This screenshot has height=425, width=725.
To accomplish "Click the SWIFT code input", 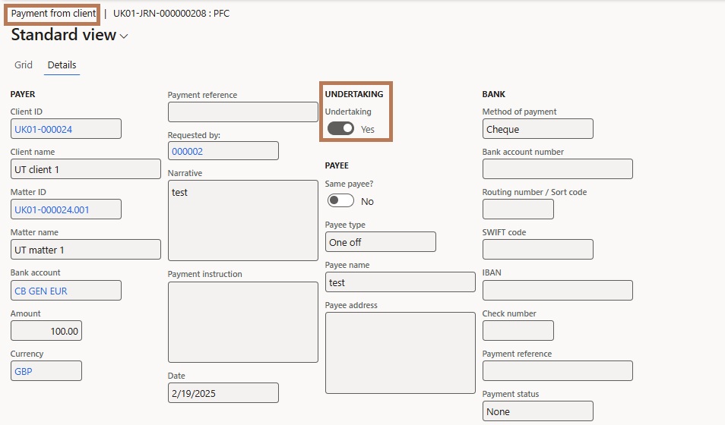I will pos(538,250).
